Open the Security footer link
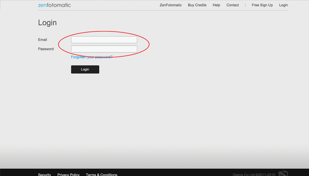The image size is (309, 176). click(x=45, y=175)
